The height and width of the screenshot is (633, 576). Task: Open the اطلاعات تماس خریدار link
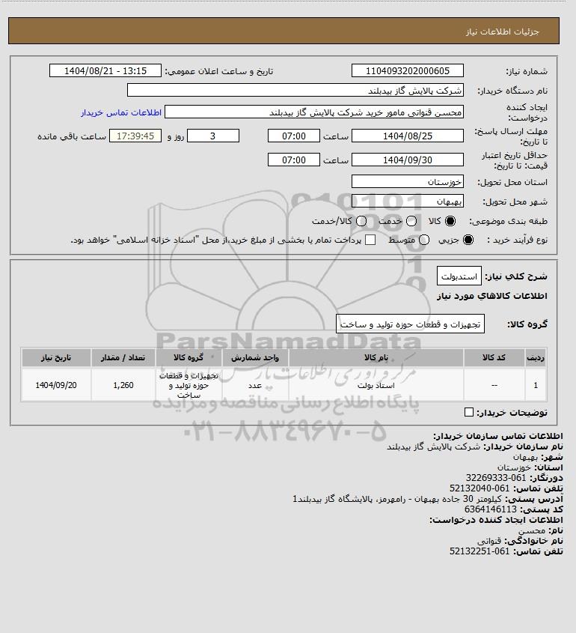point(121,112)
